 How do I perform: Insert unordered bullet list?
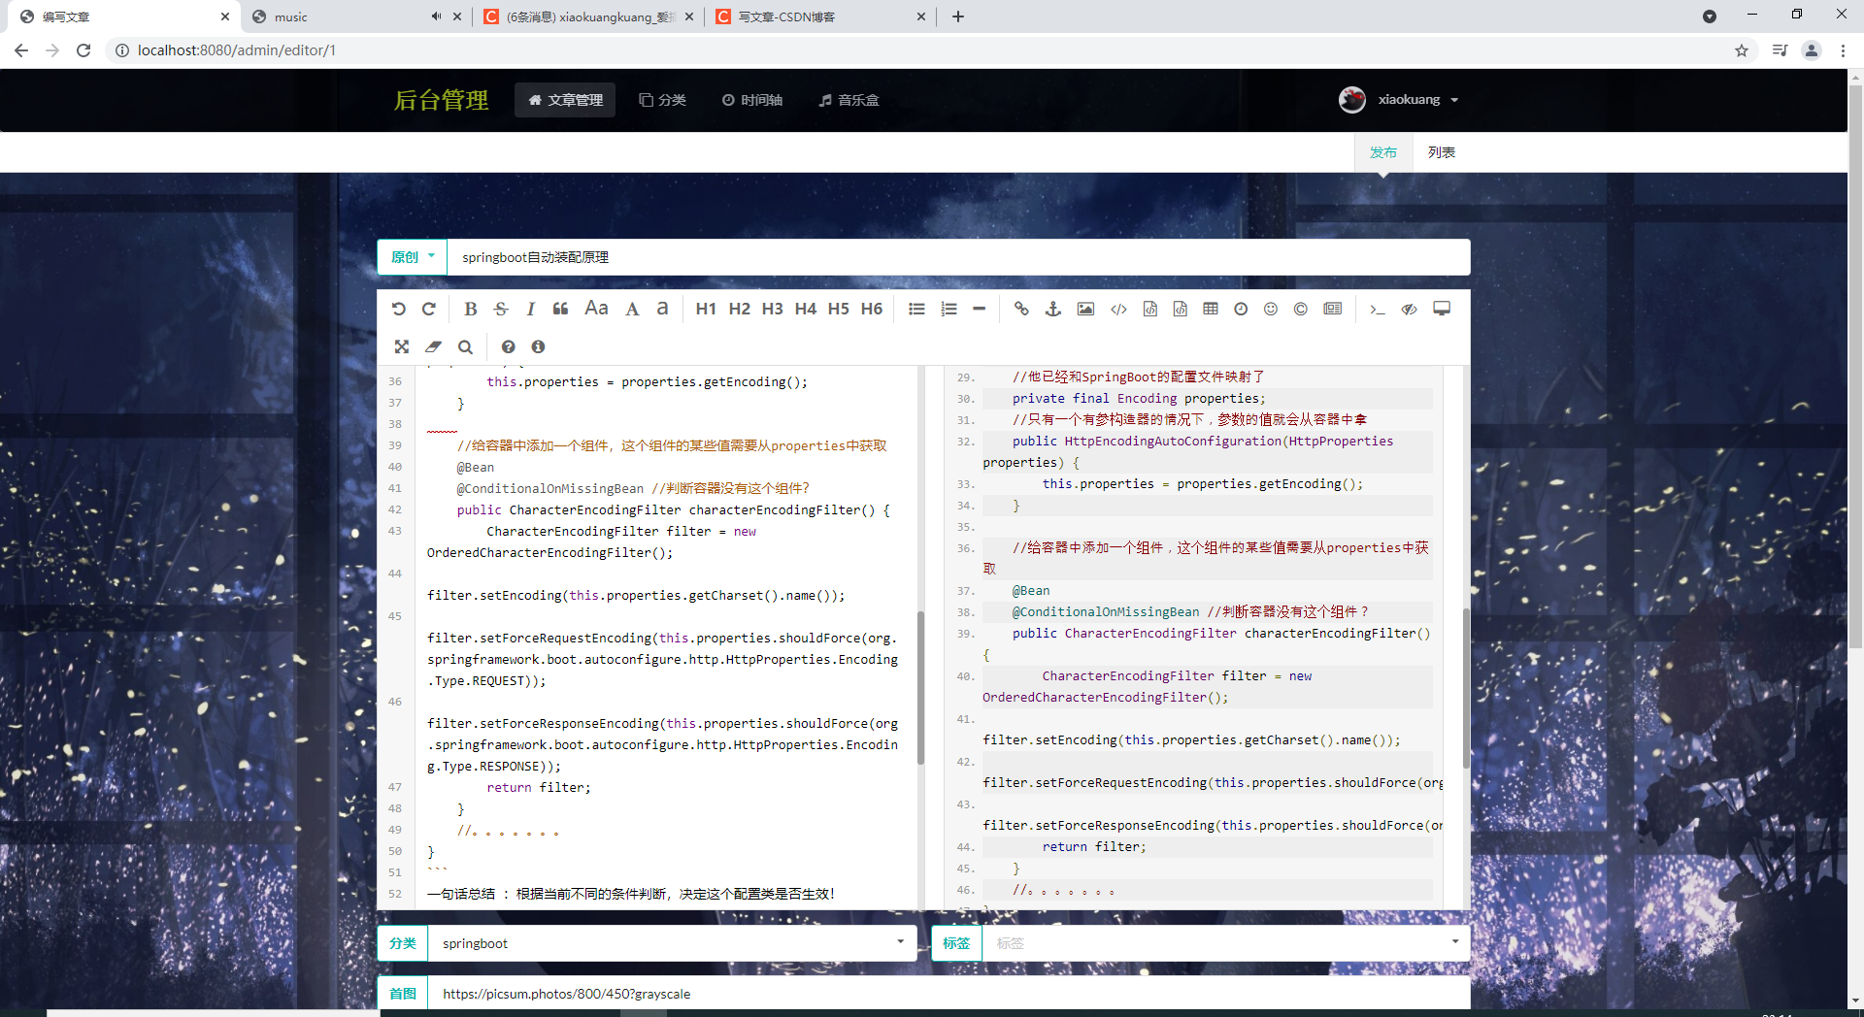(916, 309)
